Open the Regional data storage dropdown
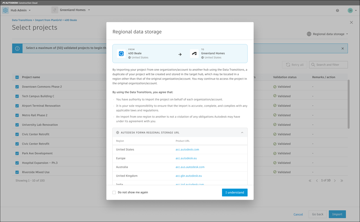Viewport: 360px width, 222px height. [x=327, y=34]
